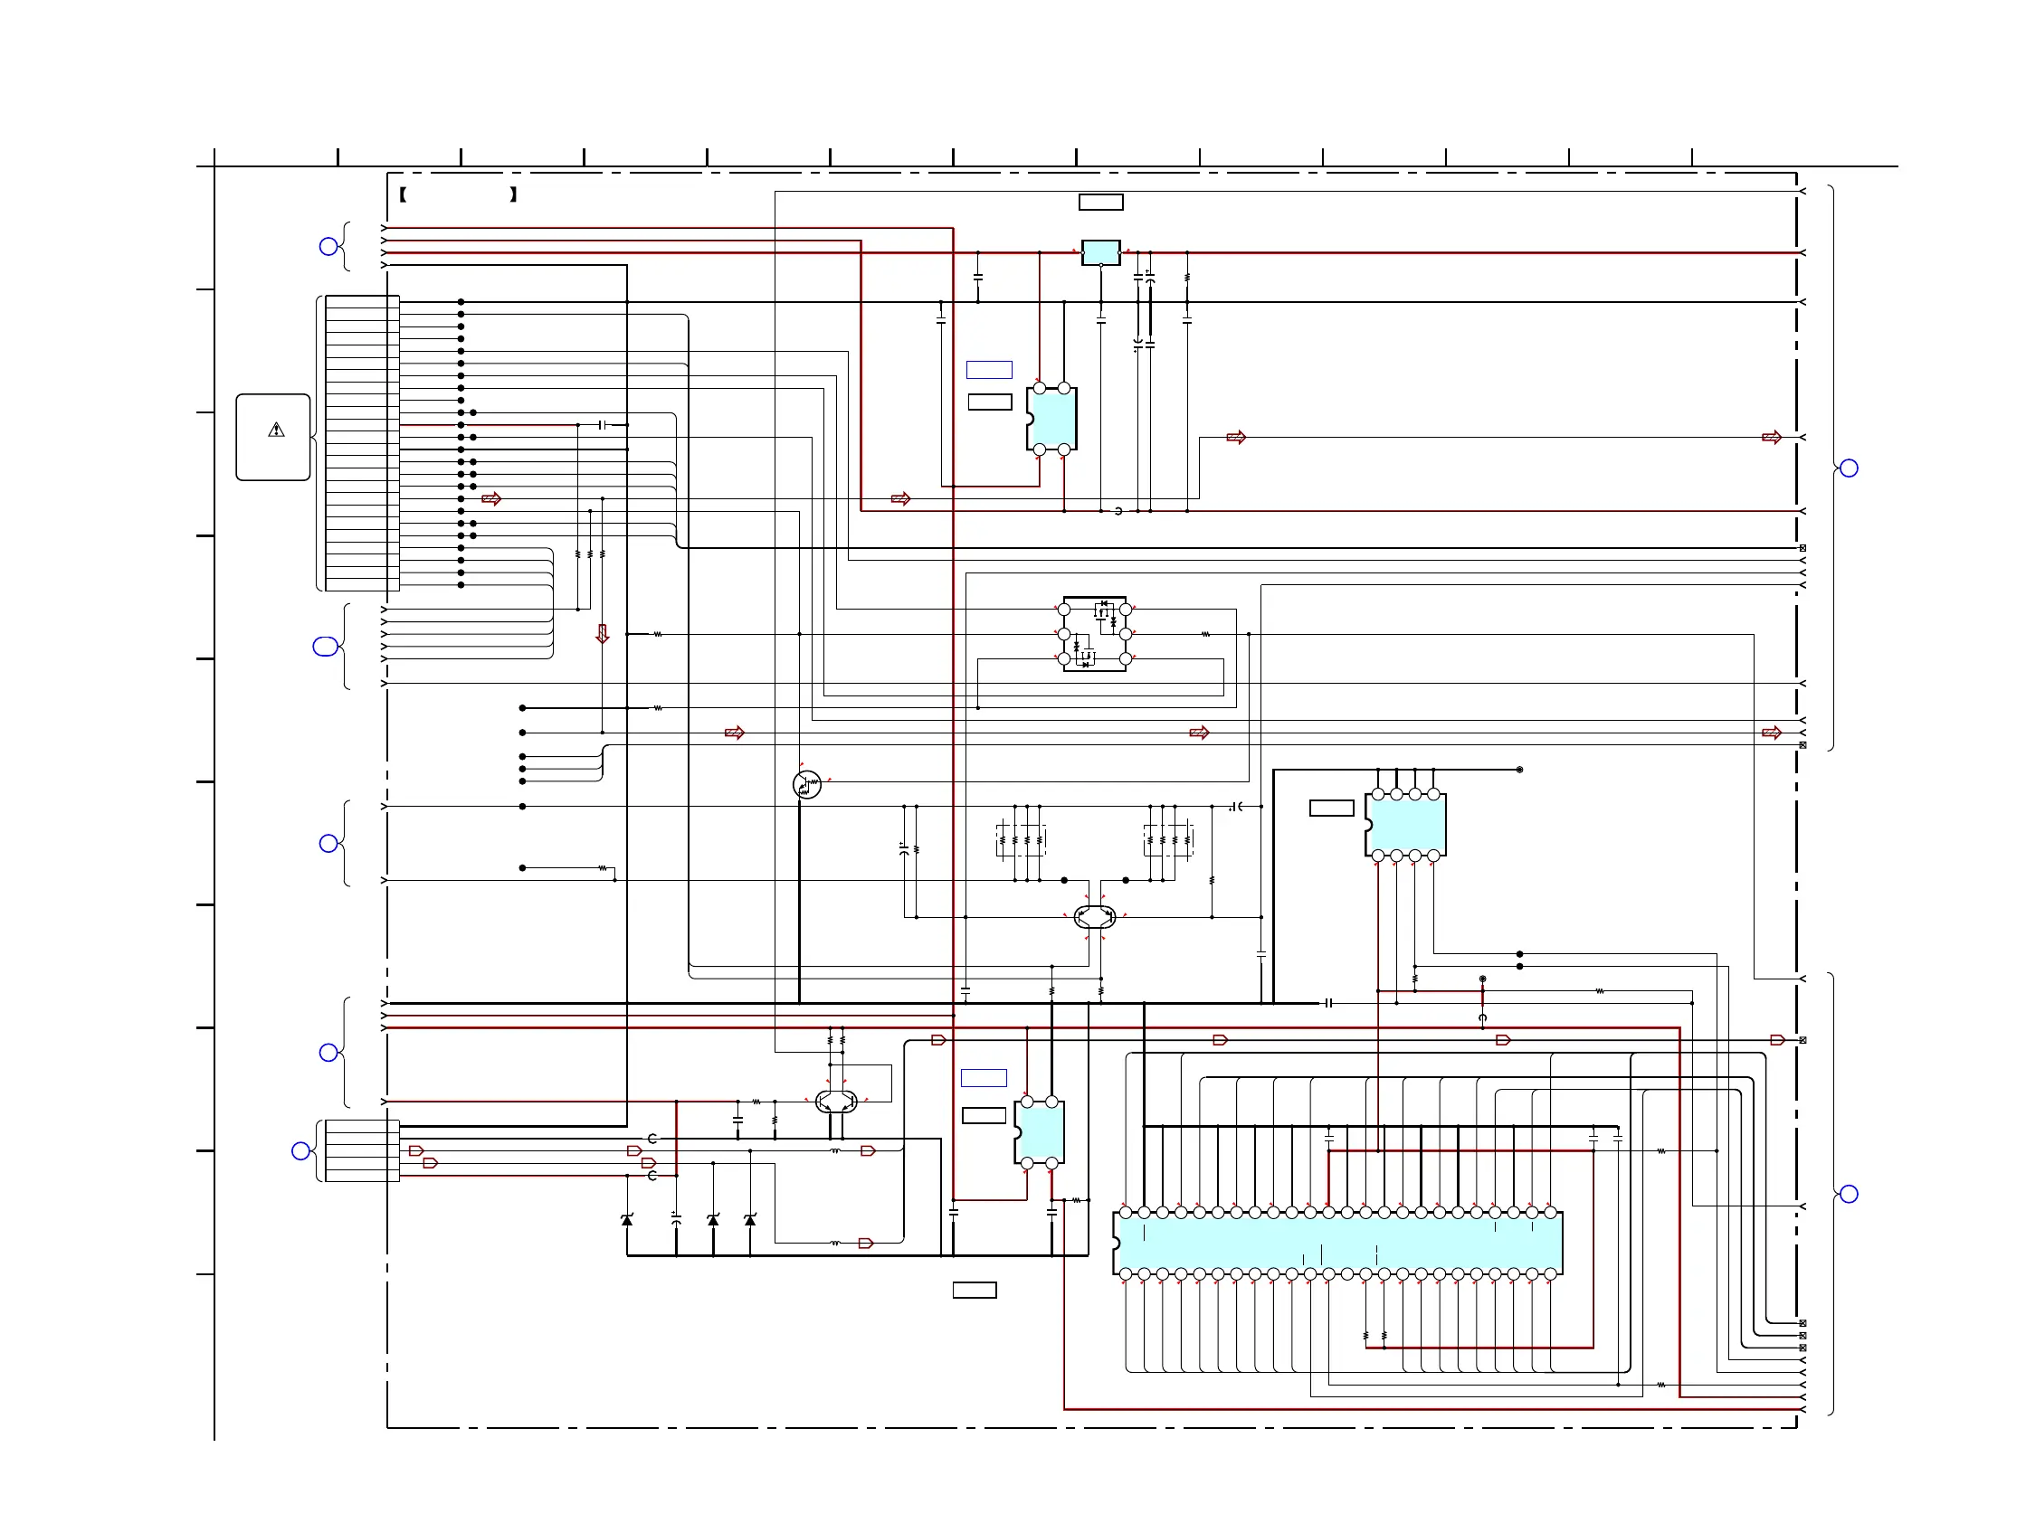Click the empty label box below the bottom ground bus
Viewport: 2026px width, 1523px height.
click(x=975, y=1290)
